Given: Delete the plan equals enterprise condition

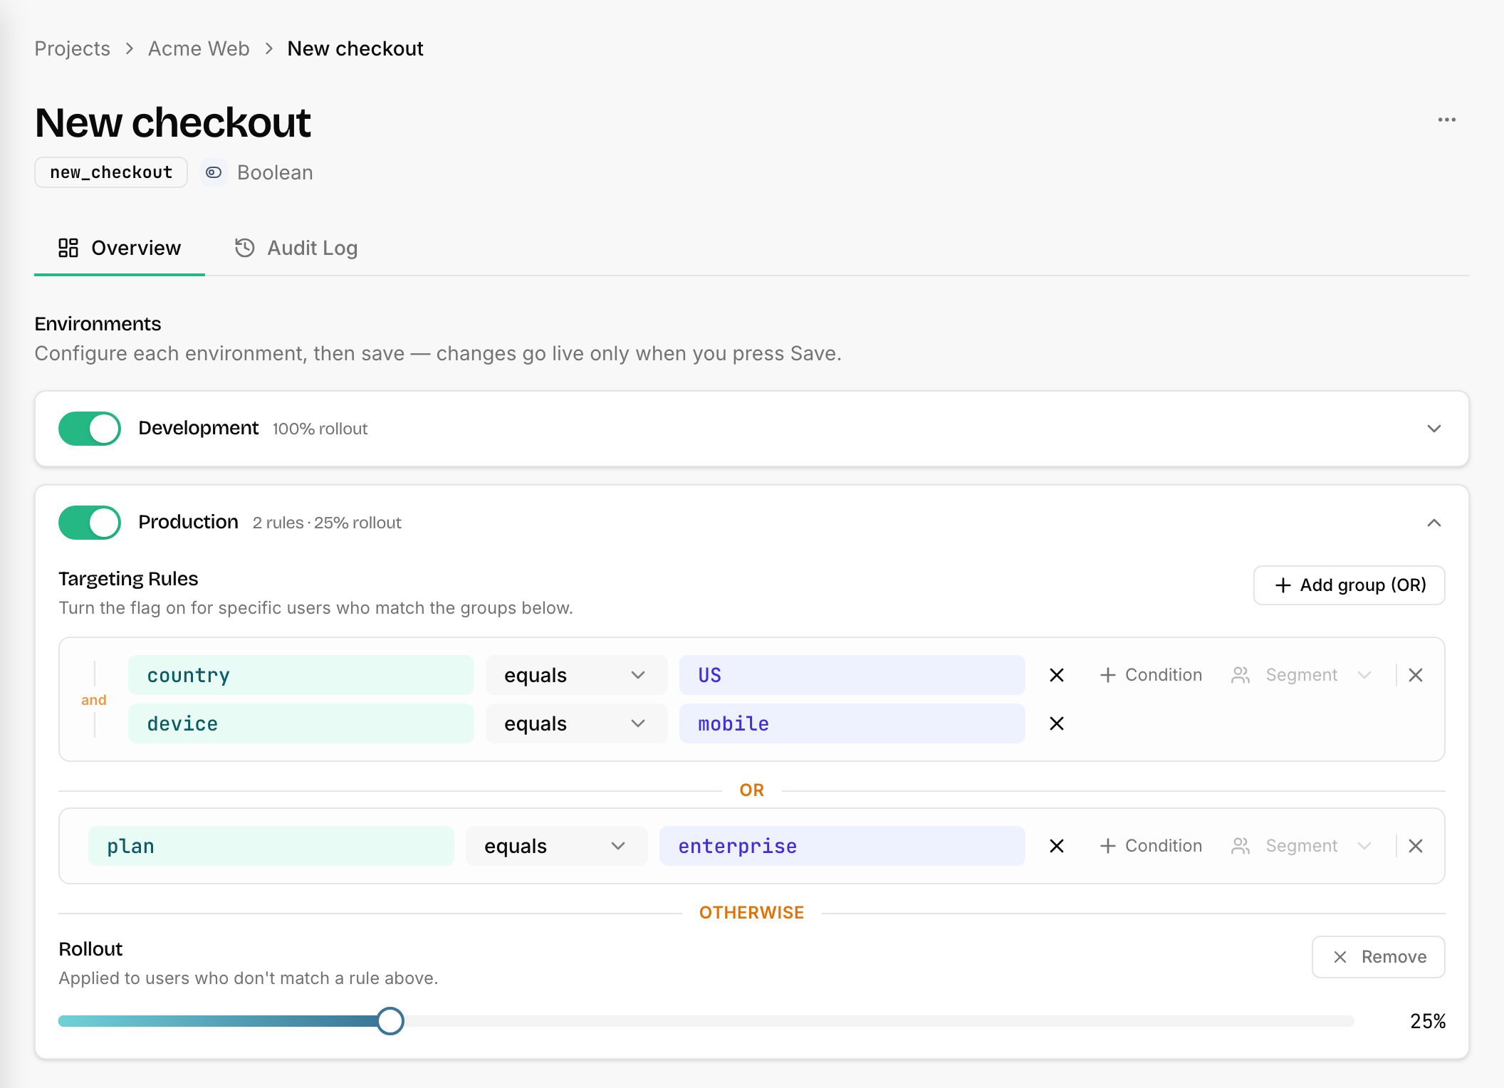Looking at the screenshot, I should click(1057, 846).
